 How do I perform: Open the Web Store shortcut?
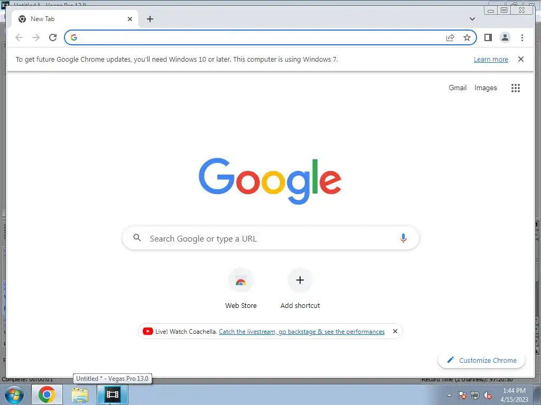241,288
